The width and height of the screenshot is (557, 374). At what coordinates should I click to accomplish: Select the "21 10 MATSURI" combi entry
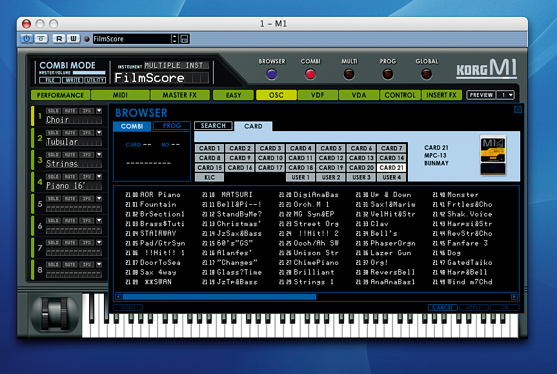point(227,195)
